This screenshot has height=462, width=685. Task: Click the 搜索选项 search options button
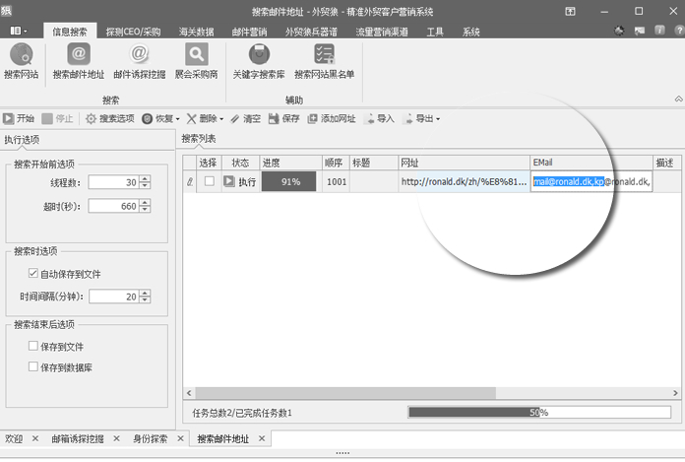[110, 118]
